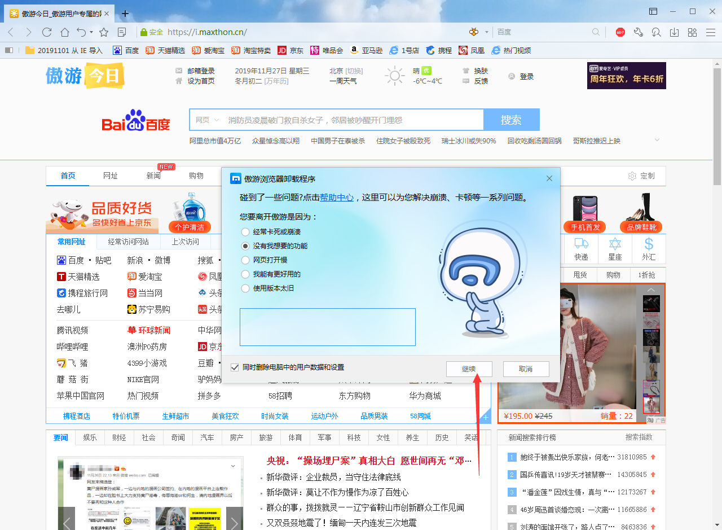The height and width of the screenshot is (530, 722).
Task: Click the ABP adblock icon
Action: point(619,32)
